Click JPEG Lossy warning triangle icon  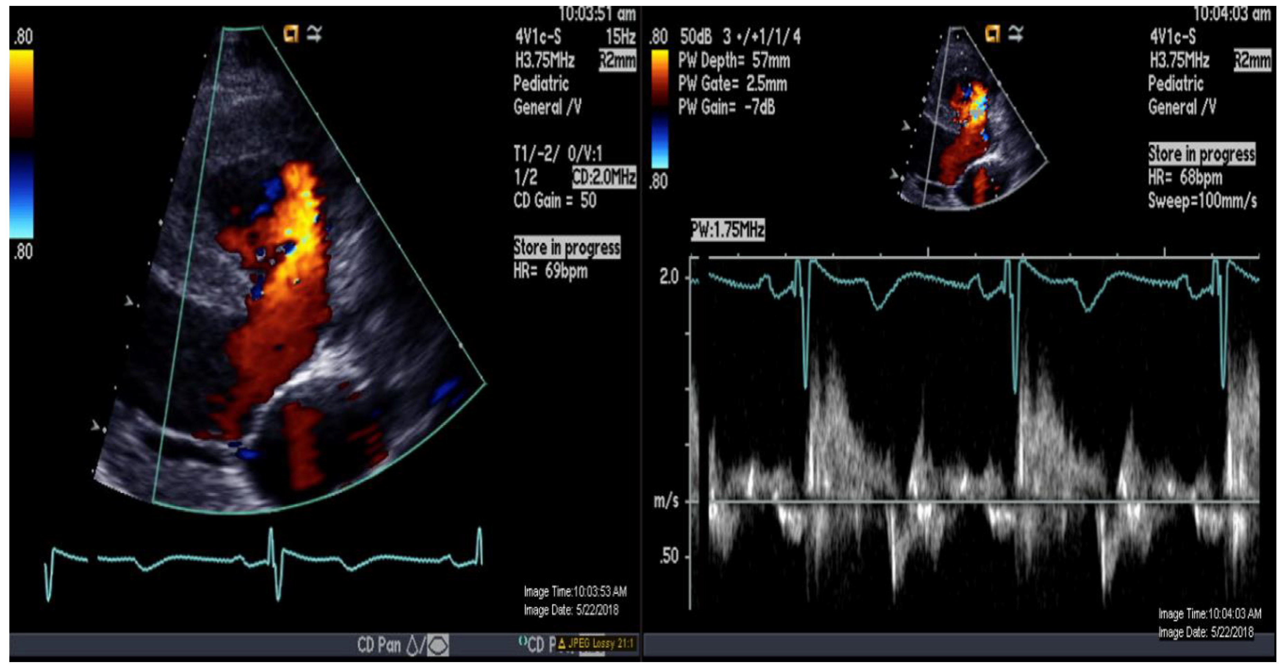pos(562,644)
